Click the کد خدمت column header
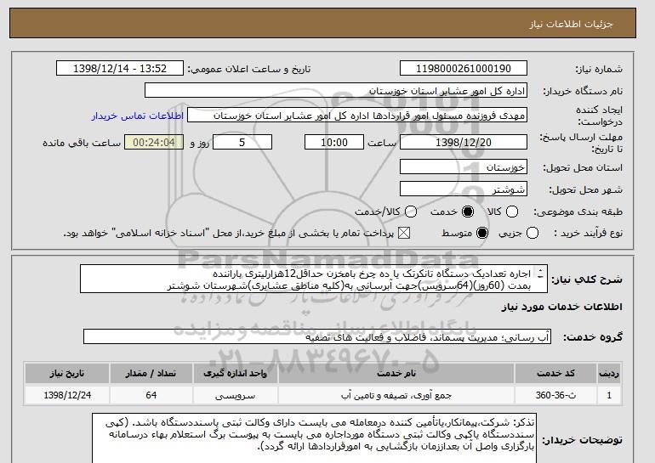The image size is (655, 463). 555,373
